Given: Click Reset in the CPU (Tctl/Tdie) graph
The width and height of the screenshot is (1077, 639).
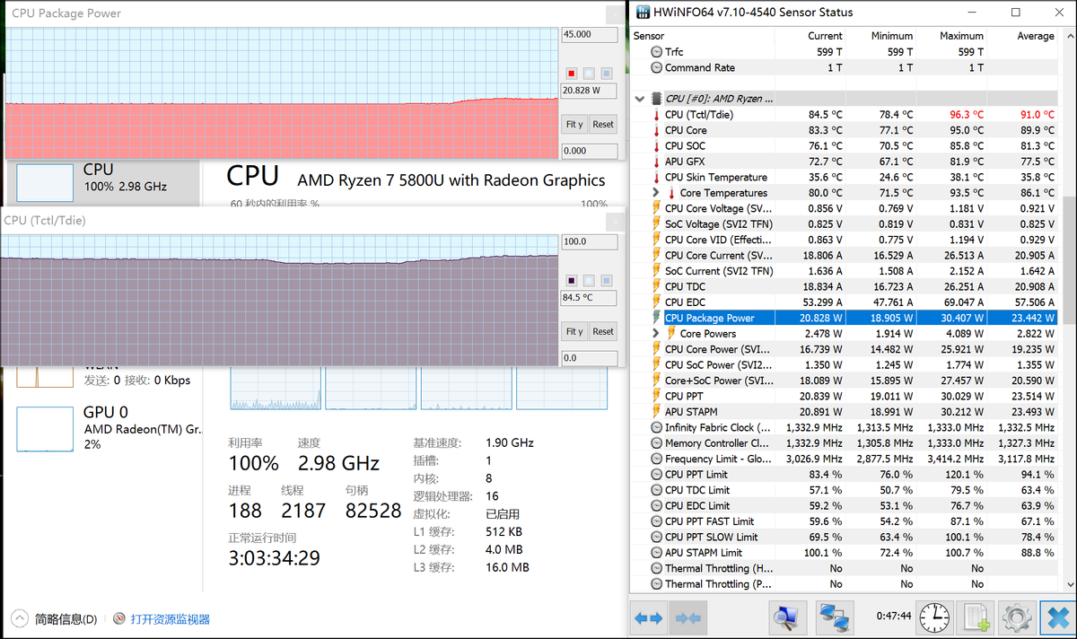Looking at the screenshot, I should pos(603,331).
